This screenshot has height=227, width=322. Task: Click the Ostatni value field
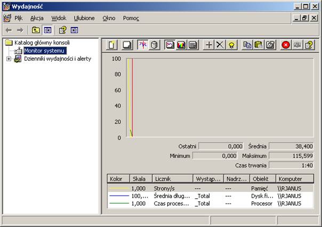click(221, 146)
